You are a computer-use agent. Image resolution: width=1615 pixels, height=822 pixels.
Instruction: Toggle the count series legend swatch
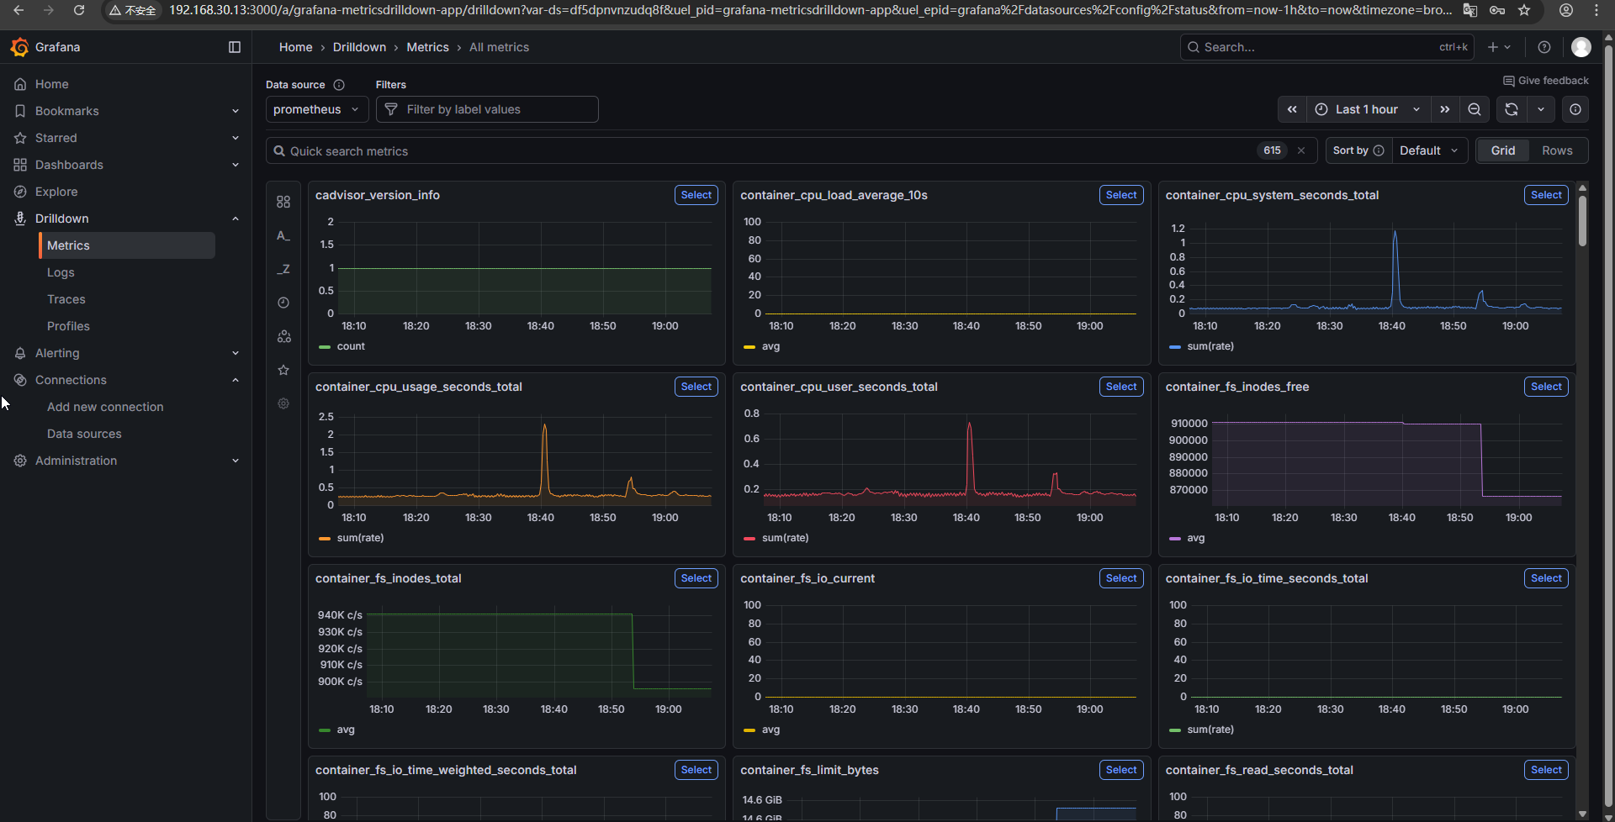click(325, 347)
